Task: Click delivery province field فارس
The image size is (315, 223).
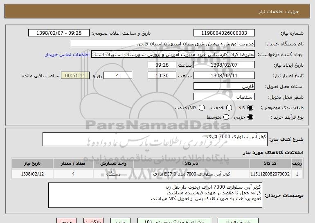Action: [224, 86]
